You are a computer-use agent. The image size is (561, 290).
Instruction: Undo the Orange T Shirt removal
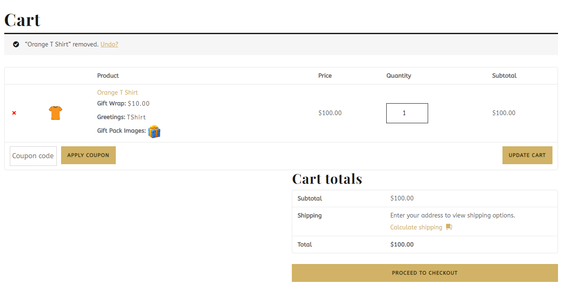[x=109, y=44]
